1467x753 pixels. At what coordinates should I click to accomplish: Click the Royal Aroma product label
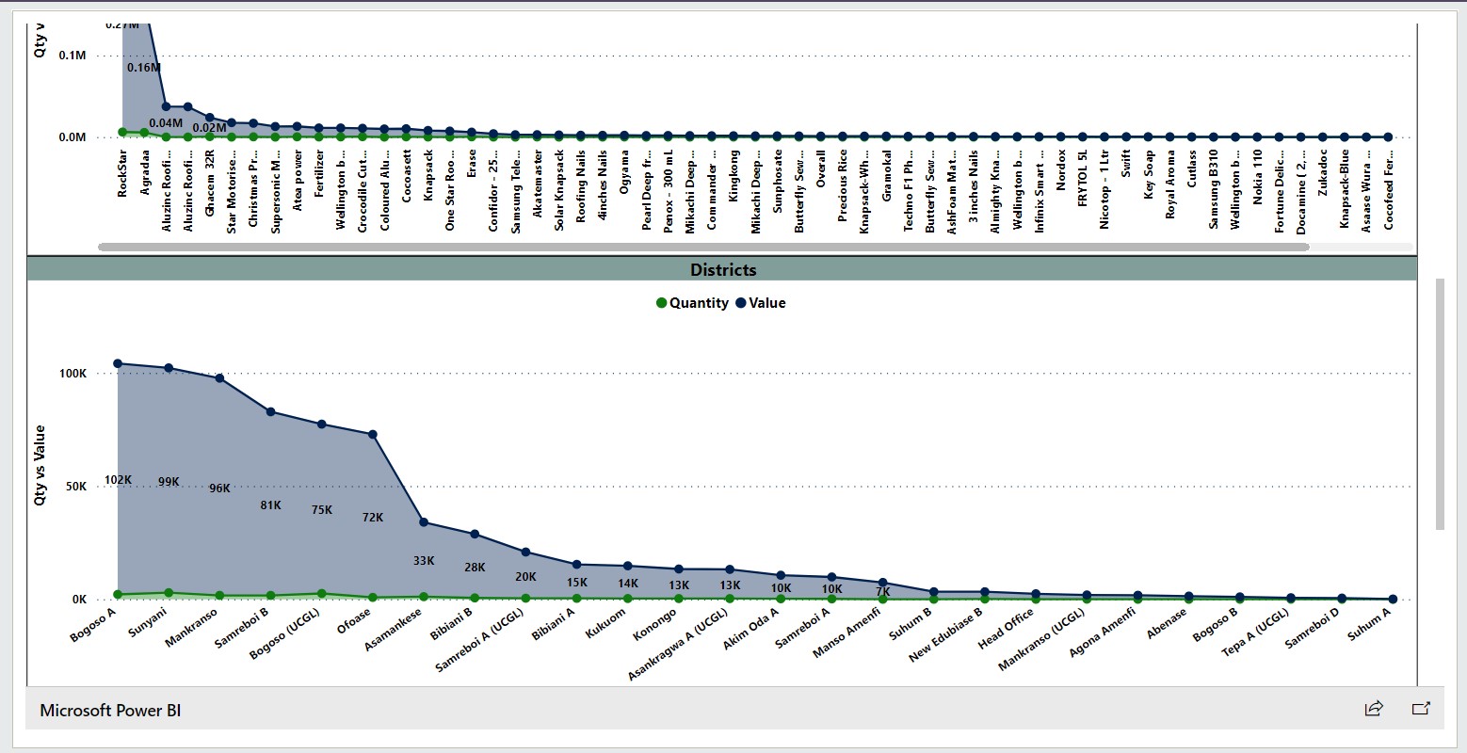(x=1170, y=184)
